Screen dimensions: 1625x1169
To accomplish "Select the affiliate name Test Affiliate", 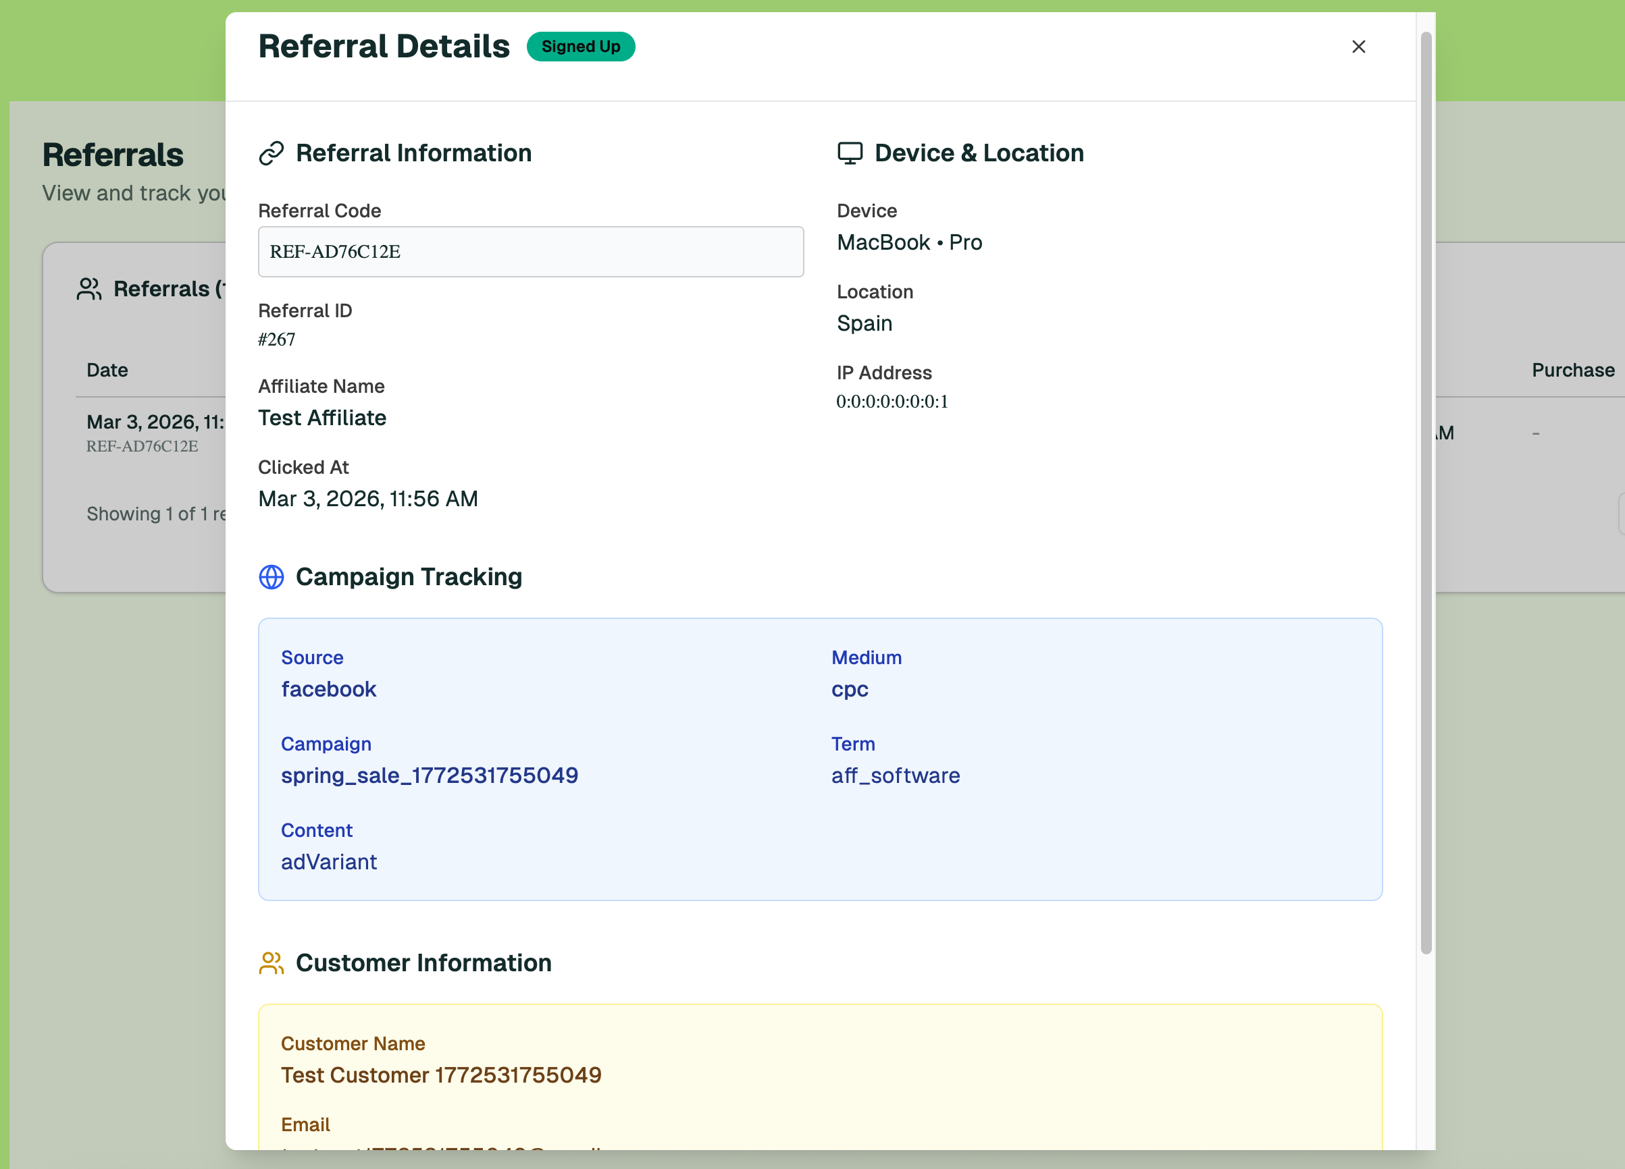I will pos(321,418).
